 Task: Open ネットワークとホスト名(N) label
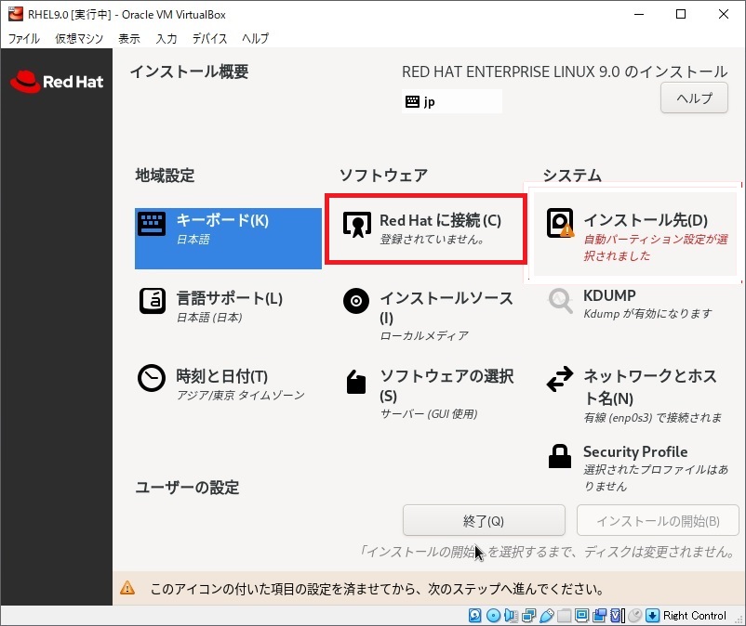[650, 386]
